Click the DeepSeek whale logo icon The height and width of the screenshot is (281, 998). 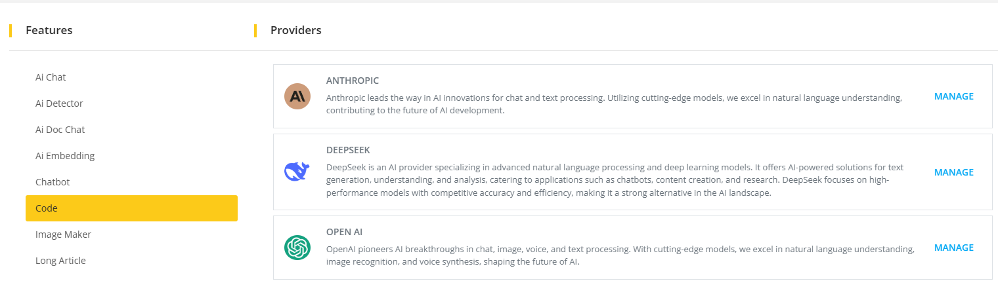click(297, 172)
